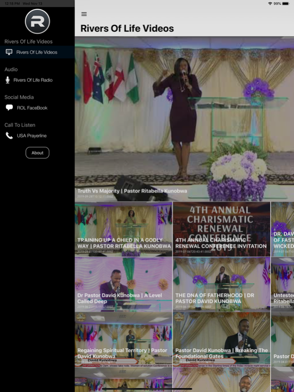Viewport: 294px width, 392px height.
Task: Tap the monitor icon beside Rivers Of Life Videos
Action: tap(9, 52)
